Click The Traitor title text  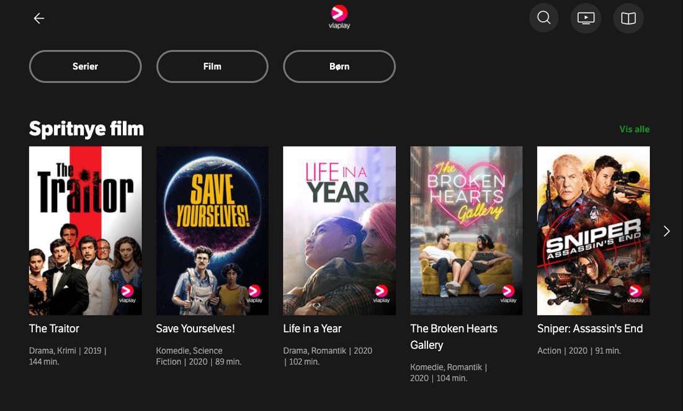[x=55, y=328]
